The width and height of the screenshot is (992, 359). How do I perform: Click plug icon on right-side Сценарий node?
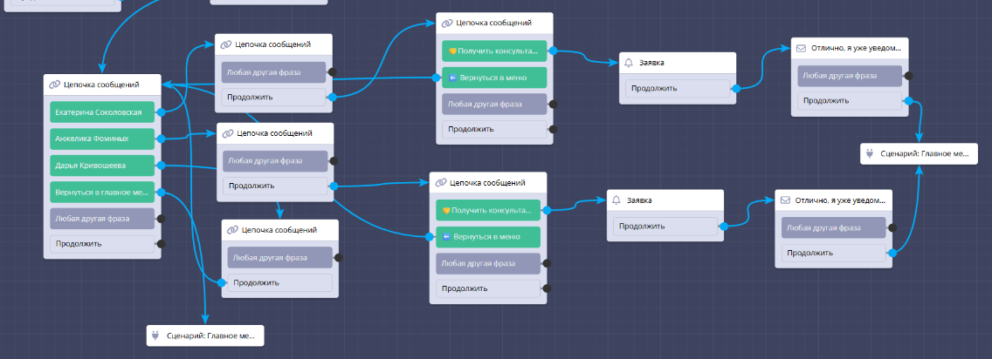click(869, 154)
